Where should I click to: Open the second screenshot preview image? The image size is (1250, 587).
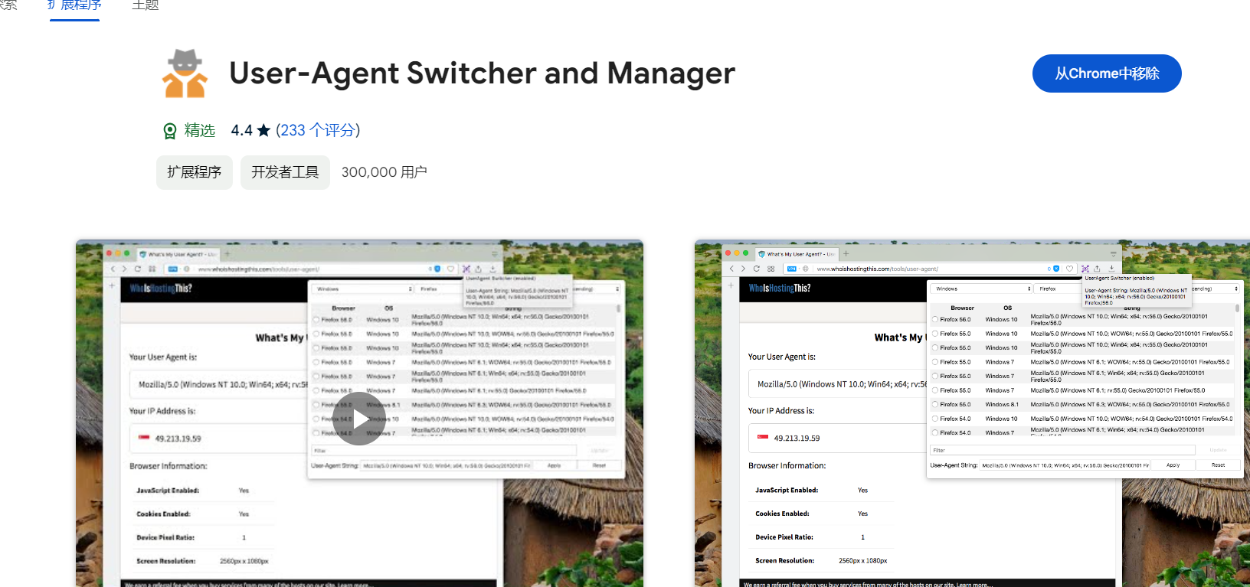(x=972, y=413)
